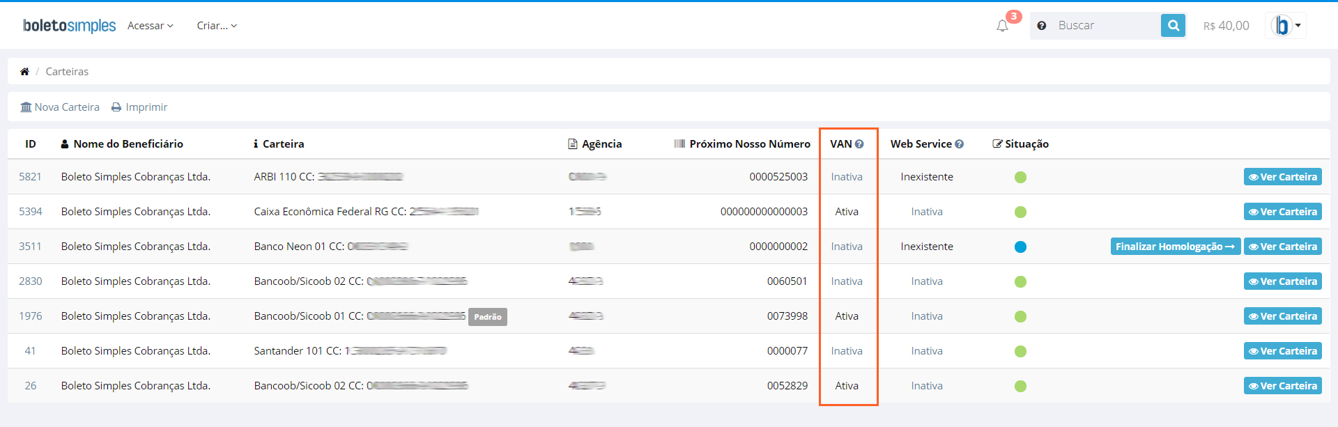Go to home via breadcrumb house icon

pos(24,72)
